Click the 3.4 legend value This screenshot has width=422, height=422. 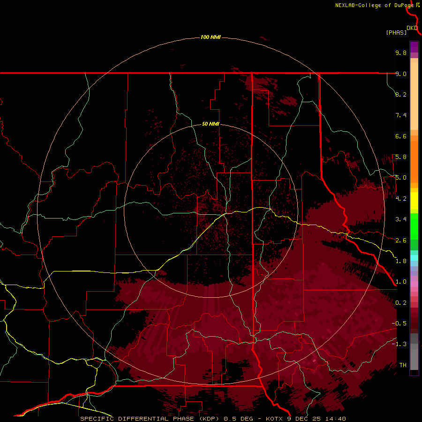[401, 219]
